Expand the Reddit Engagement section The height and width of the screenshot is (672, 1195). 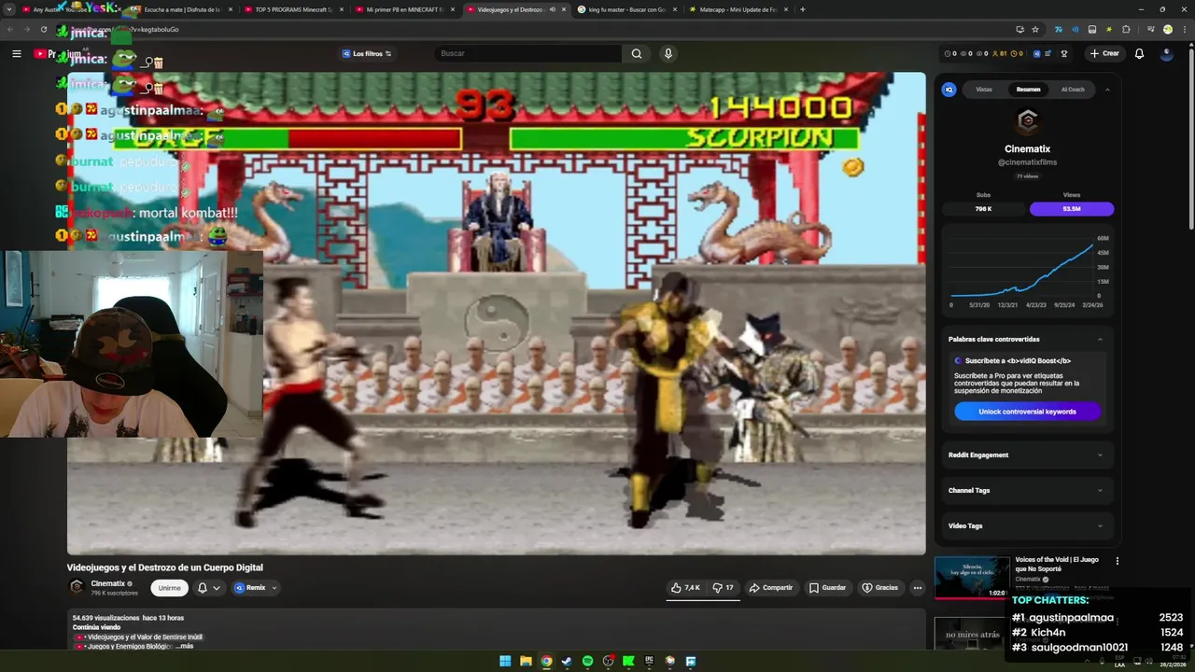pos(1027,455)
